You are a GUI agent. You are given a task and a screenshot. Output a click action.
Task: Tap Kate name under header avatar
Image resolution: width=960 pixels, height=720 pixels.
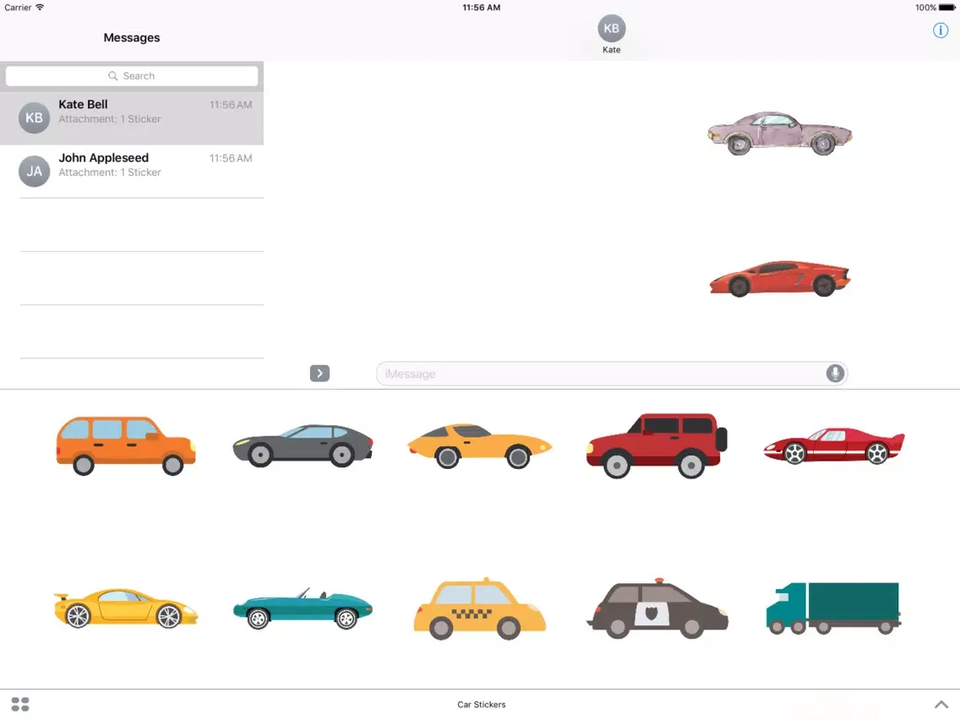coord(612,50)
